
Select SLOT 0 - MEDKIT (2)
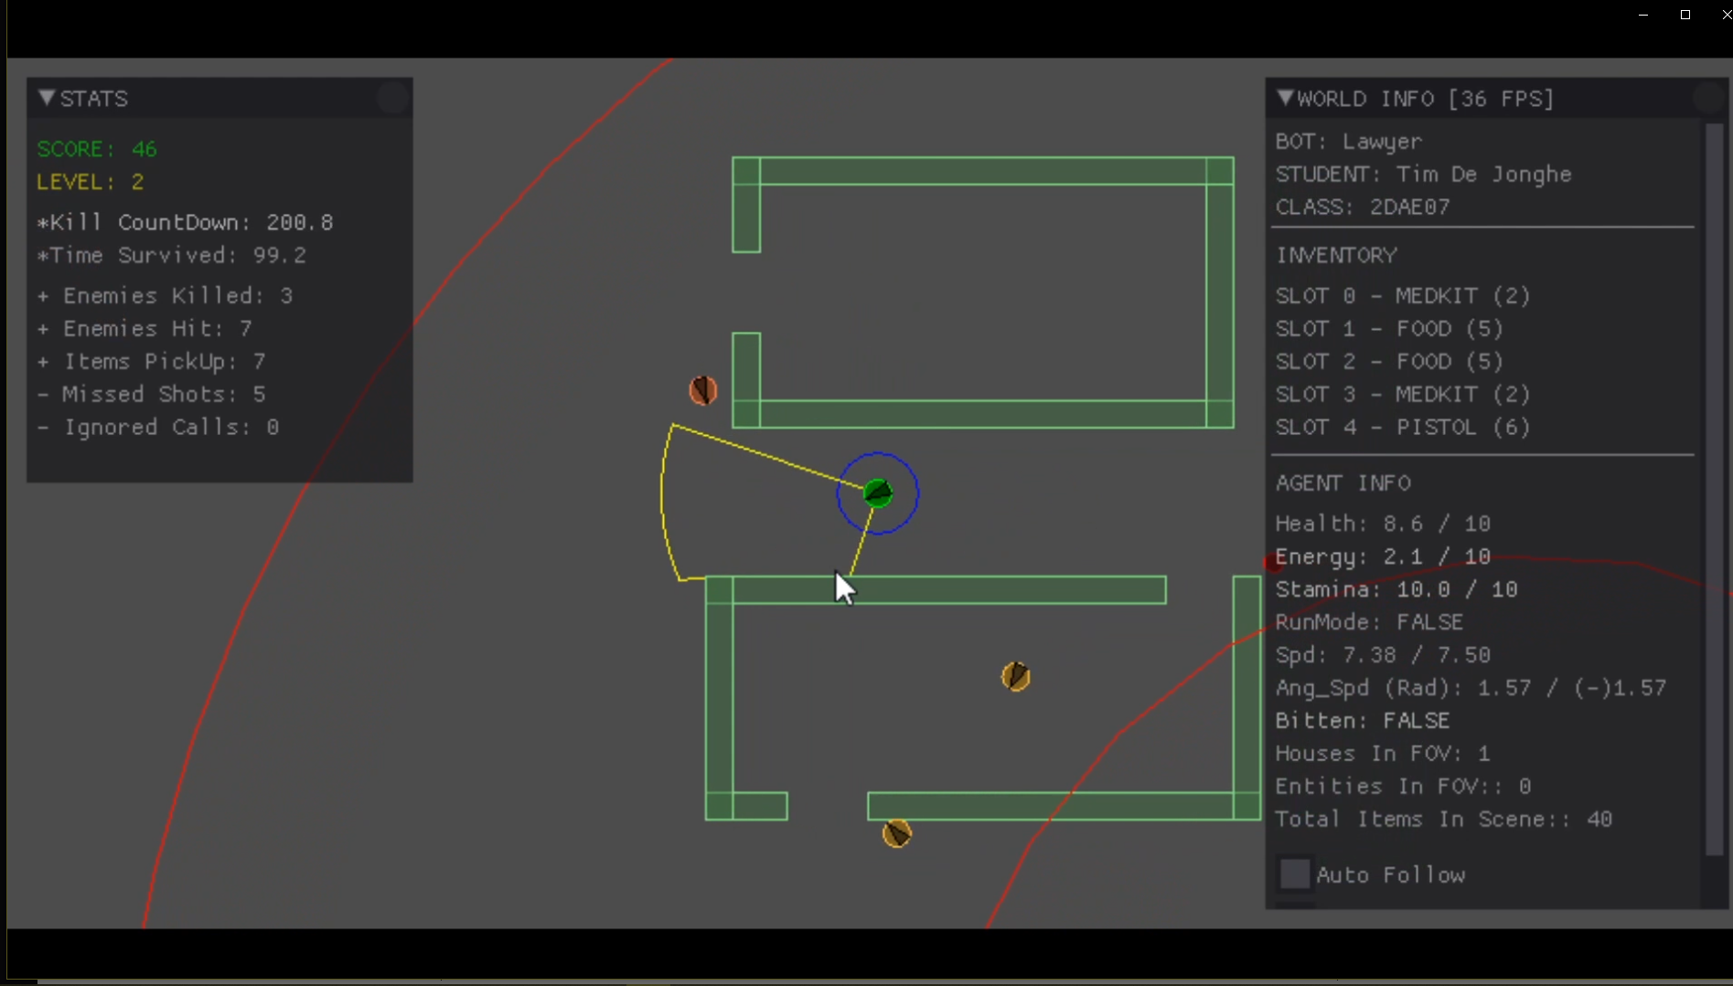pos(1403,295)
